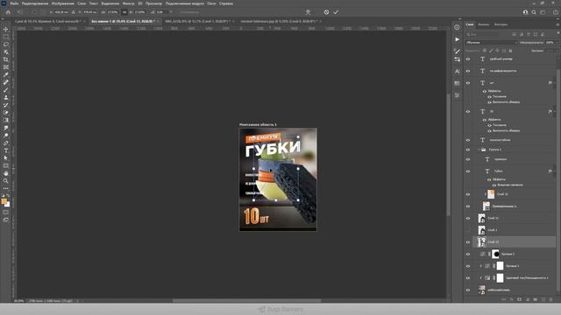
Task: Hide the 'Губки' text layer
Action: (x=468, y=171)
